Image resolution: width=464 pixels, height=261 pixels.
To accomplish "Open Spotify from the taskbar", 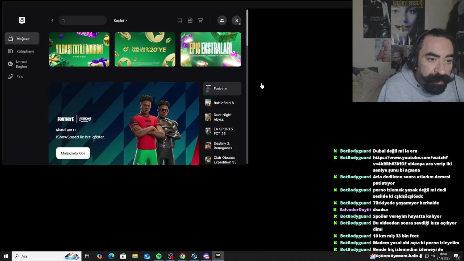I will 159,256.
